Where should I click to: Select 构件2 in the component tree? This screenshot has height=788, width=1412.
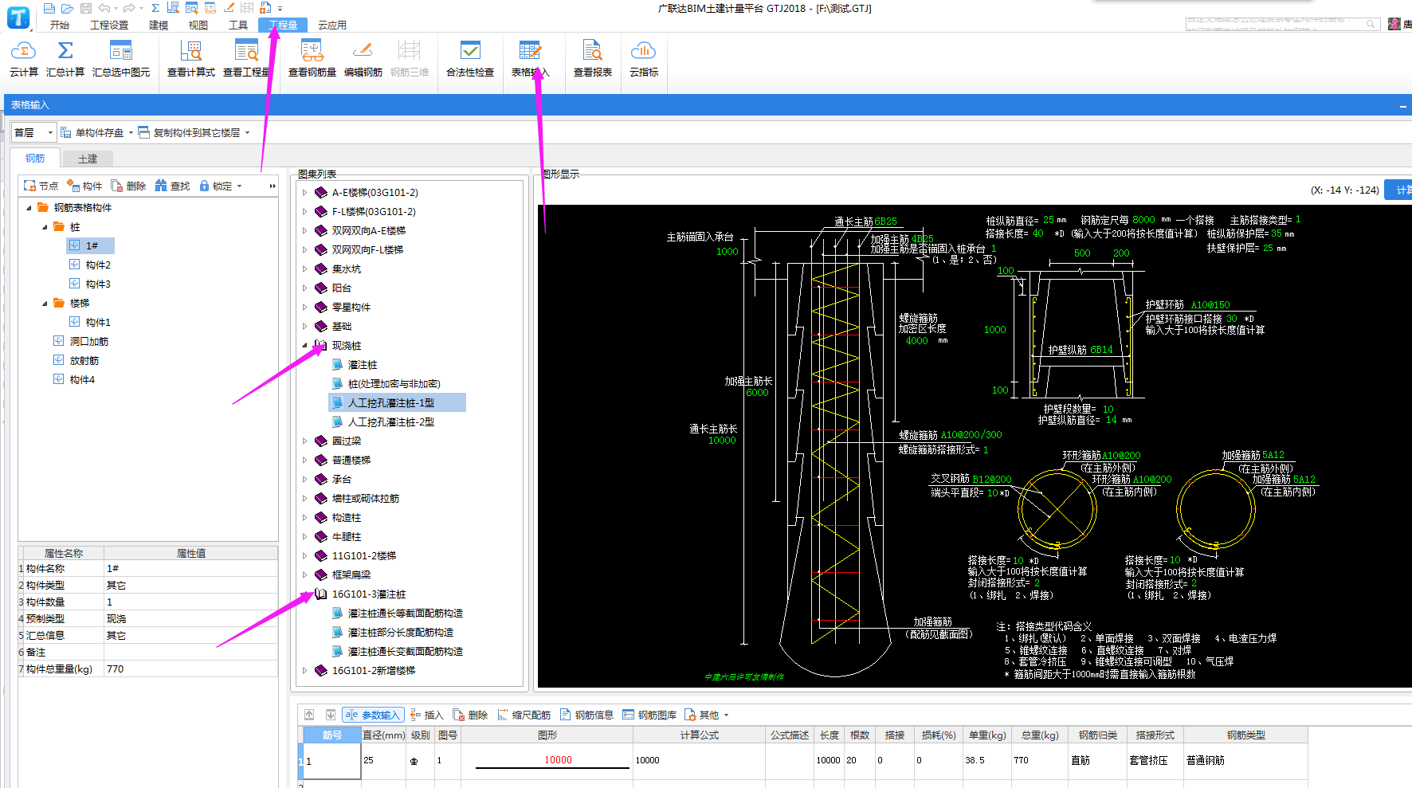(x=98, y=265)
